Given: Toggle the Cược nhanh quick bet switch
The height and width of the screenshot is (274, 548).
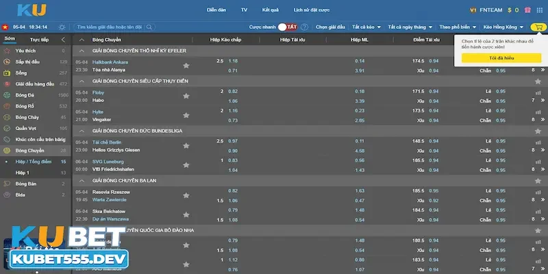Looking at the screenshot, I should point(292,27).
